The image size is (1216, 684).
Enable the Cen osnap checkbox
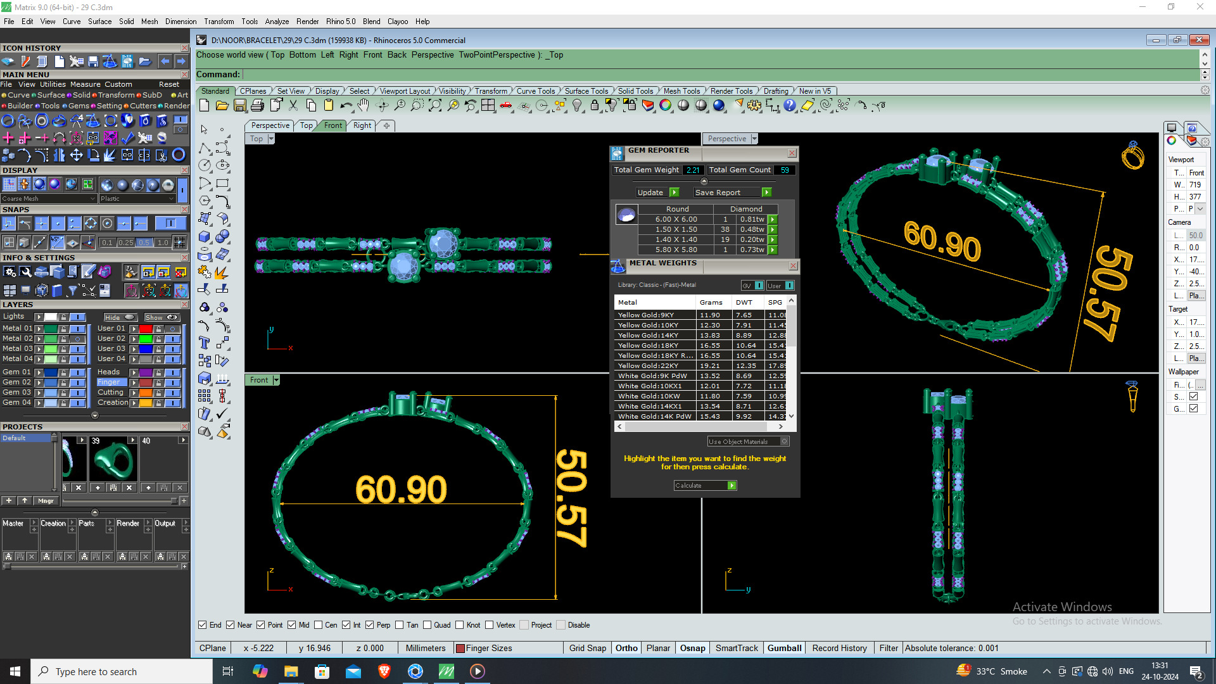319,625
